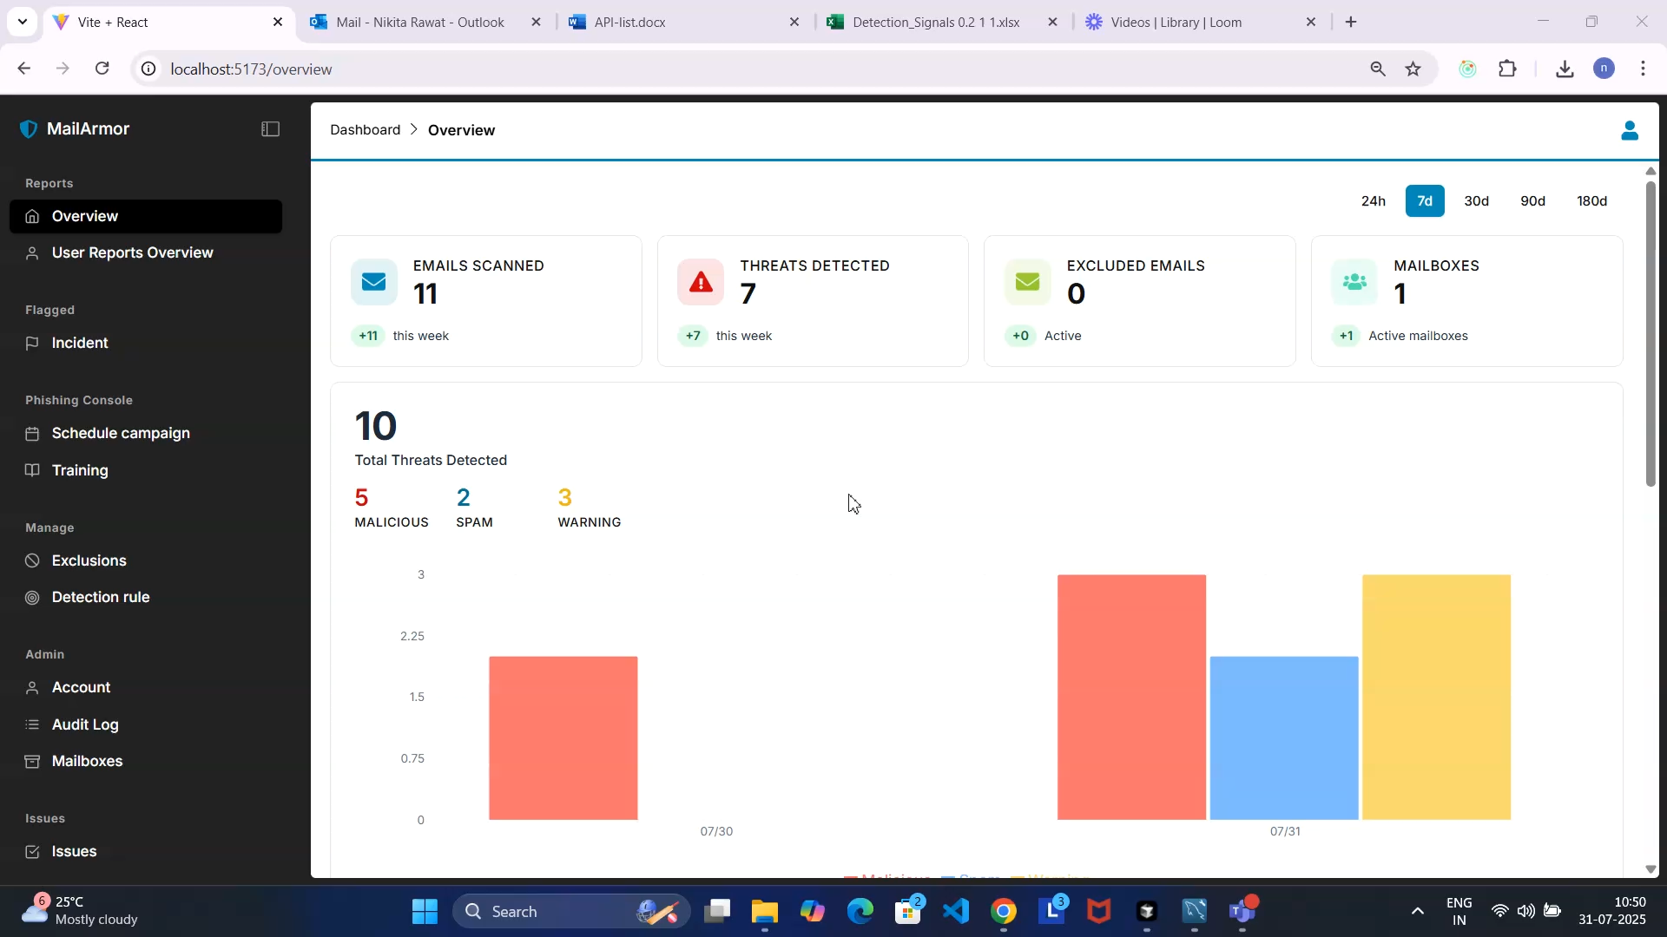Select the Incident flag icon
Viewport: 1667px width, 937px height.
click(x=31, y=343)
